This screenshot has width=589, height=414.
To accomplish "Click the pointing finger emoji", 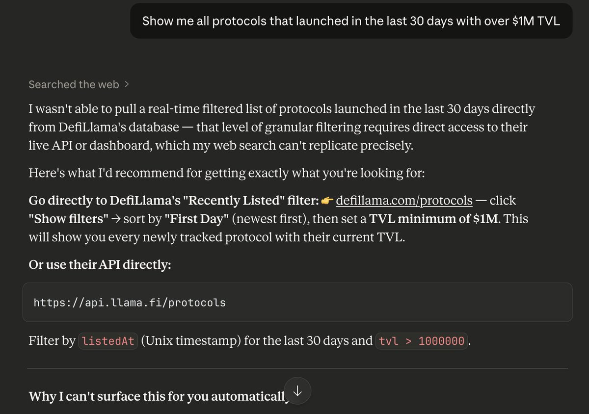I will [327, 201].
